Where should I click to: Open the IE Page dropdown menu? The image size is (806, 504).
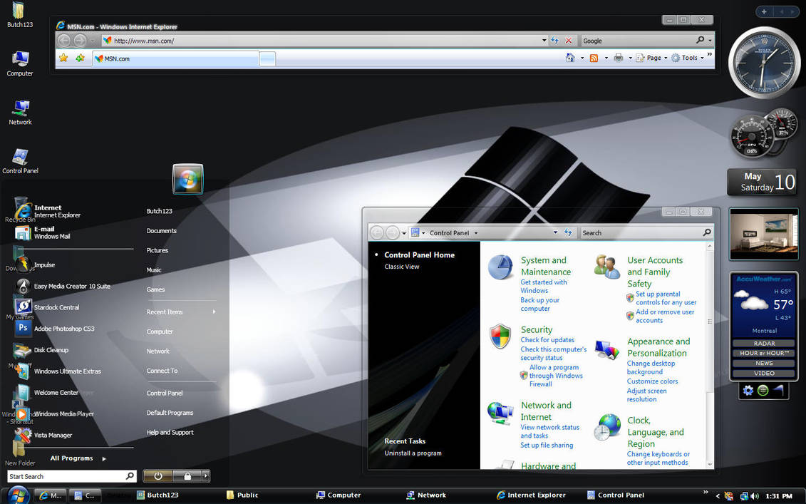pos(653,58)
